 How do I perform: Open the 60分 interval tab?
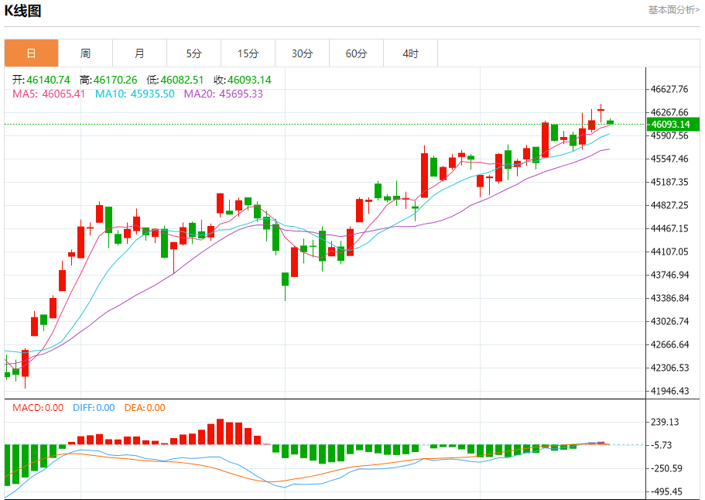356,53
